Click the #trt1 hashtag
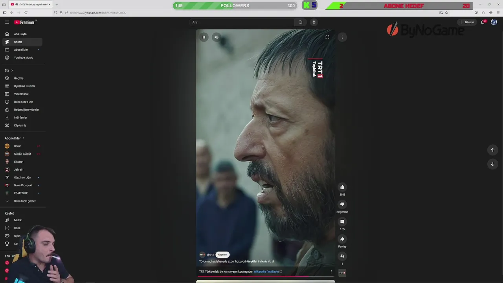 (271, 261)
